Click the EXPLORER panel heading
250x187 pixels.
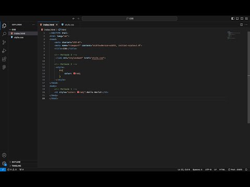(17, 25)
